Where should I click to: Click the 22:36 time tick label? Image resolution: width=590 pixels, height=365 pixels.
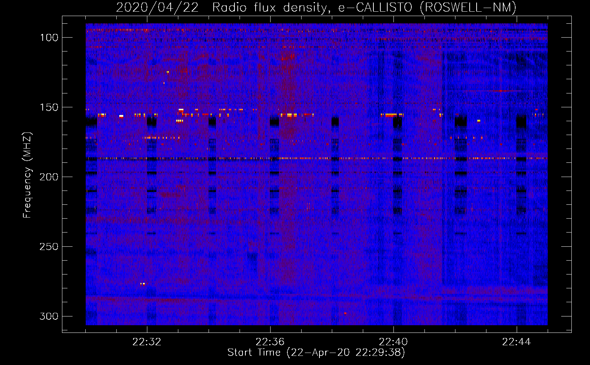click(x=270, y=342)
